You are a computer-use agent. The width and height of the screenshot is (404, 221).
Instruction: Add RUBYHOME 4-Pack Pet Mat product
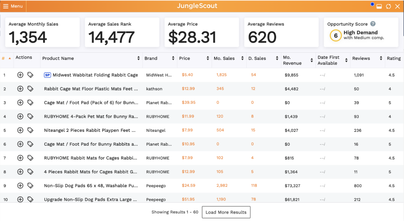(20, 116)
